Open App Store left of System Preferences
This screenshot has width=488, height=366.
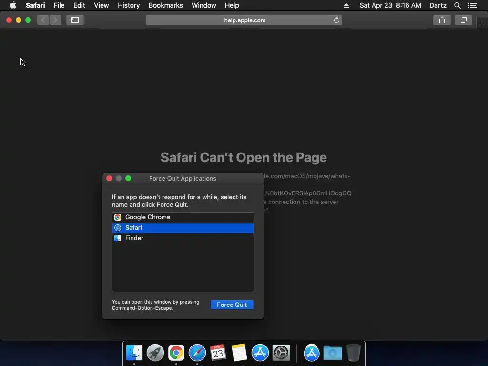pos(260,353)
